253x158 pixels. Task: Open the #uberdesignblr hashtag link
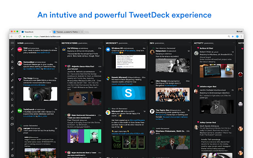[171, 85]
